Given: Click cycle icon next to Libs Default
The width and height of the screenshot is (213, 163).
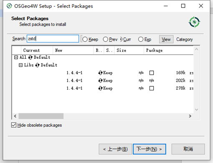Looking at the screenshot, I should click(x=37, y=65).
